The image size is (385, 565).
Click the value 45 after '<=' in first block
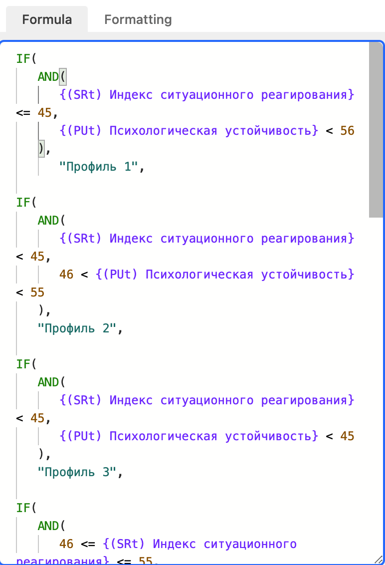[45, 113]
